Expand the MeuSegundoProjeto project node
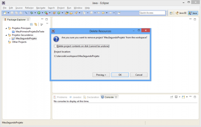The image size is (201, 127). 10,39
